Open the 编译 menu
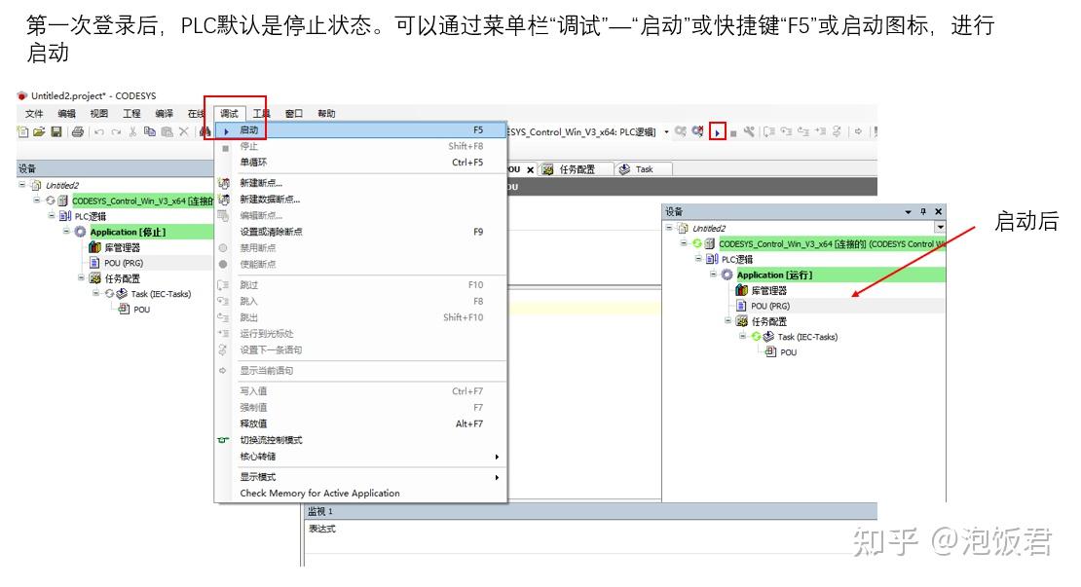This screenshot has height=587, width=1081. 164,114
